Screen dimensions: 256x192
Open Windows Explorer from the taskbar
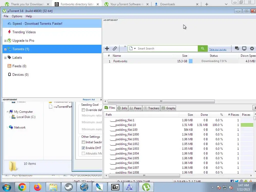click(x=53, y=187)
